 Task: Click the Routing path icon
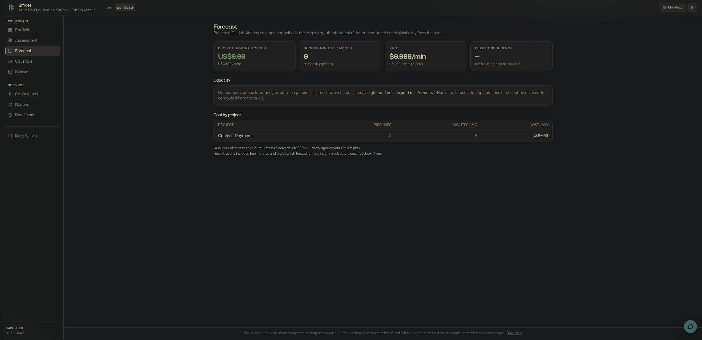point(10,104)
